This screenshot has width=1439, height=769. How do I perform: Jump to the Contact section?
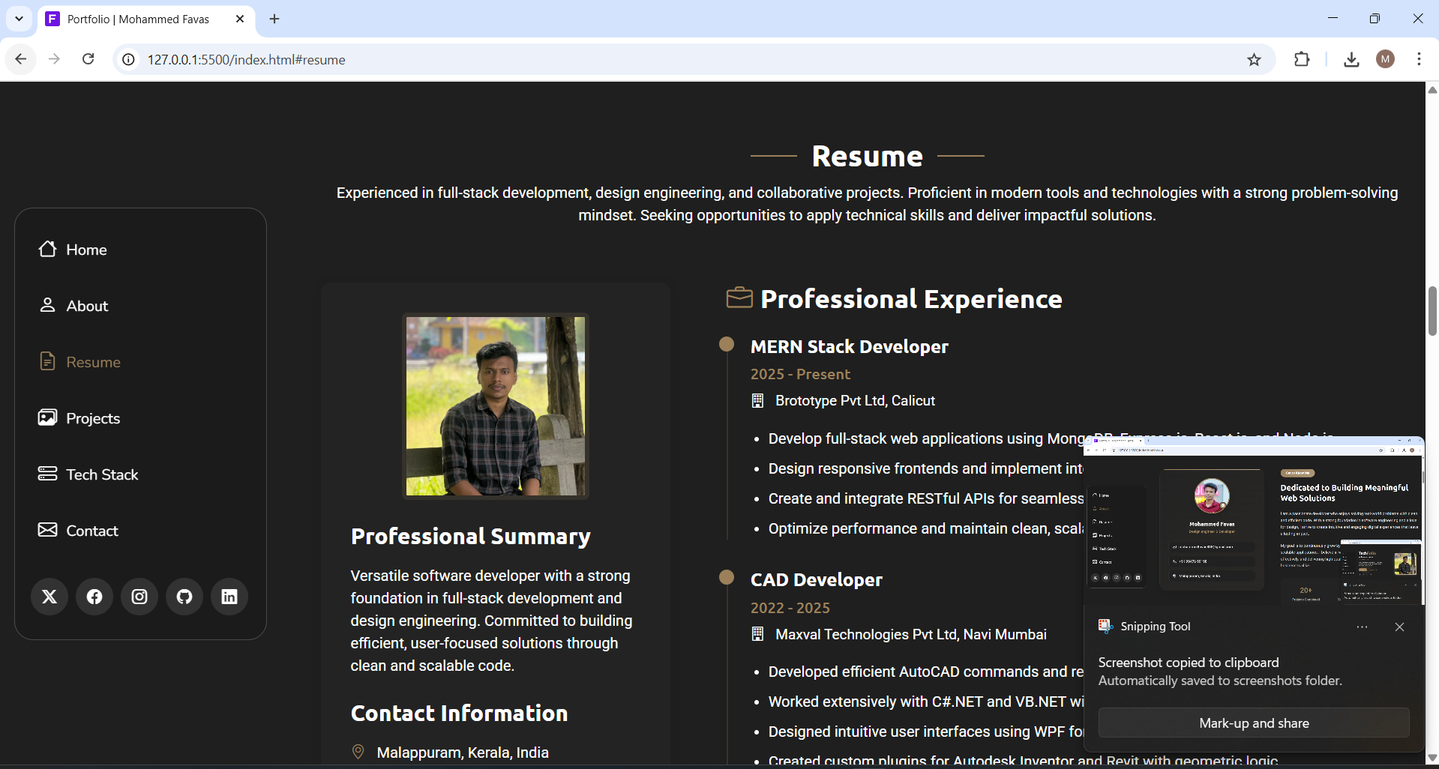(91, 531)
